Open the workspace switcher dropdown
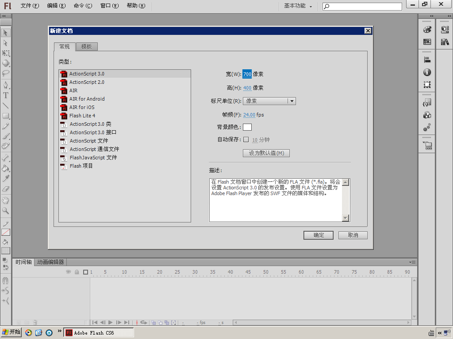Viewport: 453px width, 339px height. [x=298, y=6]
